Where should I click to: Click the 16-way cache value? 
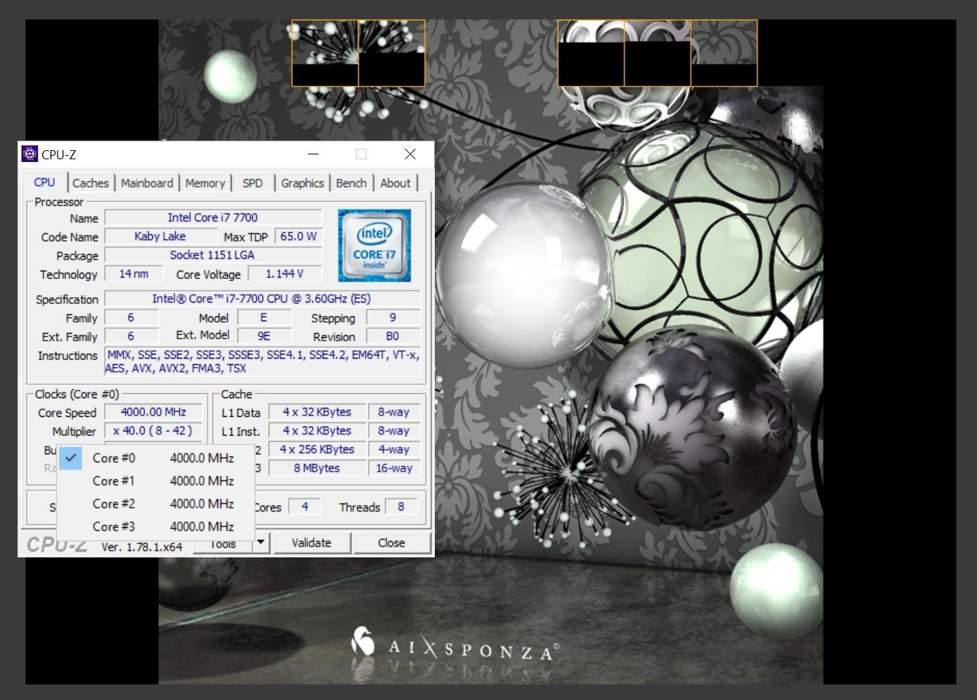tap(393, 468)
